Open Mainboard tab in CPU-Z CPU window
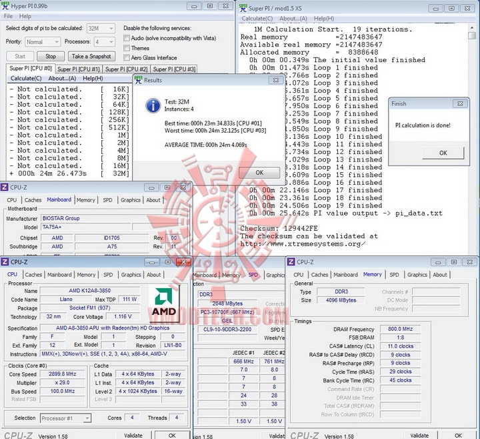This screenshot has height=439, width=480. (x=59, y=275)
